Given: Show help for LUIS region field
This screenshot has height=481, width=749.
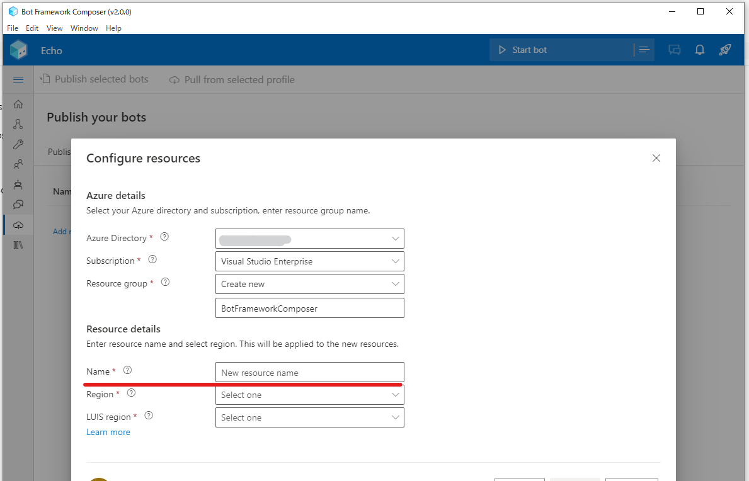Looking at the screenshot, I should pyautogui.click(x=149, y=415).
